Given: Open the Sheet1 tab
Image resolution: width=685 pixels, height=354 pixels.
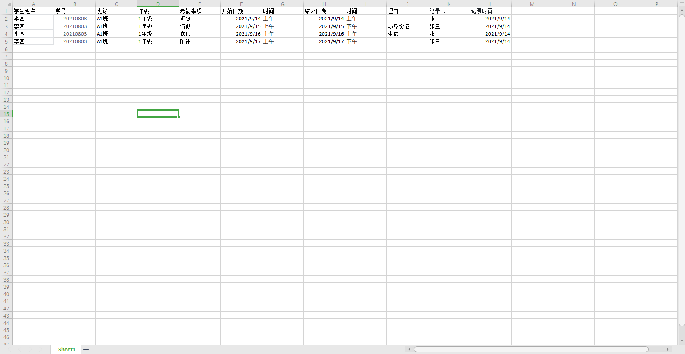Looking at the screenshot, I should pyautogui.click(x=67, y=349).
